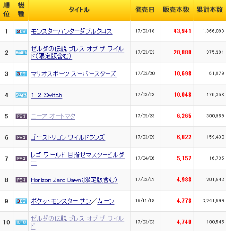
Task: Click sales figure 20,888
Action: (183, 52)
